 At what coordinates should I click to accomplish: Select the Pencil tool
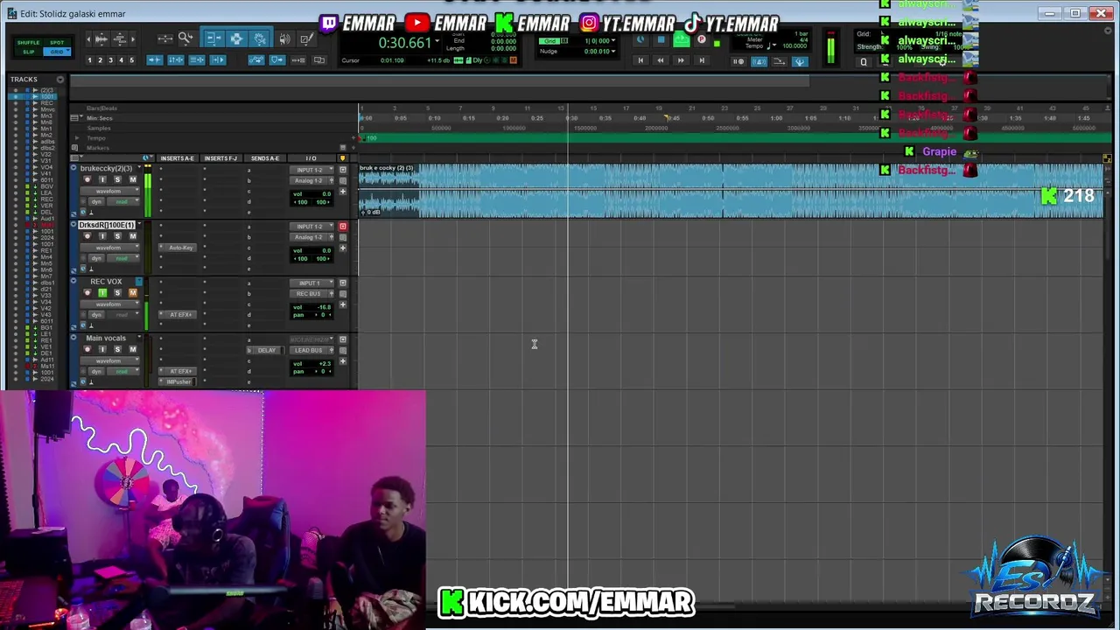[306, 38]
